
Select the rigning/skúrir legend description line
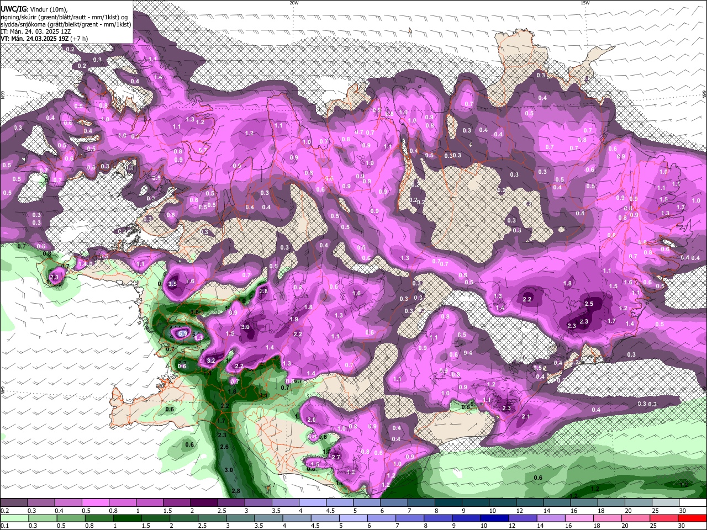[x=64, y=17]
